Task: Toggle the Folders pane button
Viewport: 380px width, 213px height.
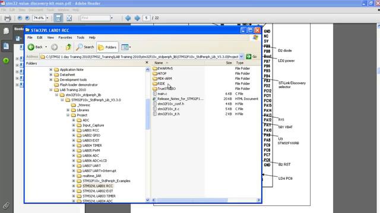Action: click(107, 47)
